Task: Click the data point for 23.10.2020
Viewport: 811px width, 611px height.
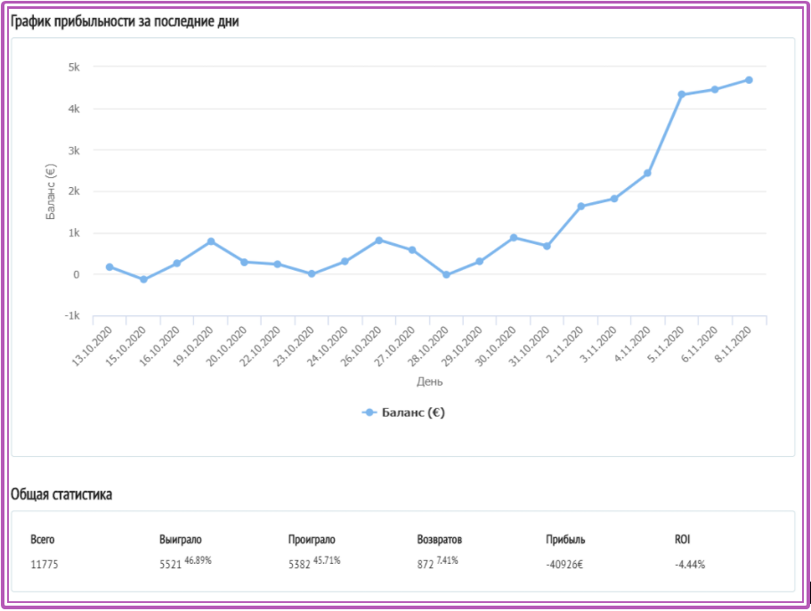Action: click(x=312, y=273)
